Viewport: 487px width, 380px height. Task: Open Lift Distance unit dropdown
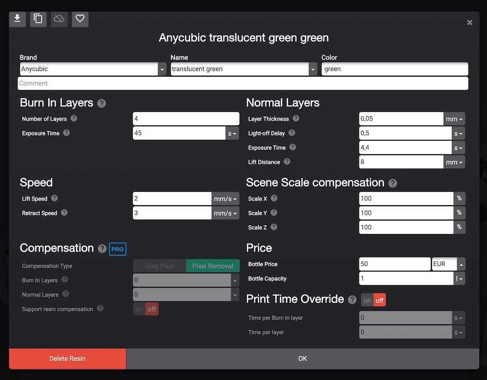454,162
